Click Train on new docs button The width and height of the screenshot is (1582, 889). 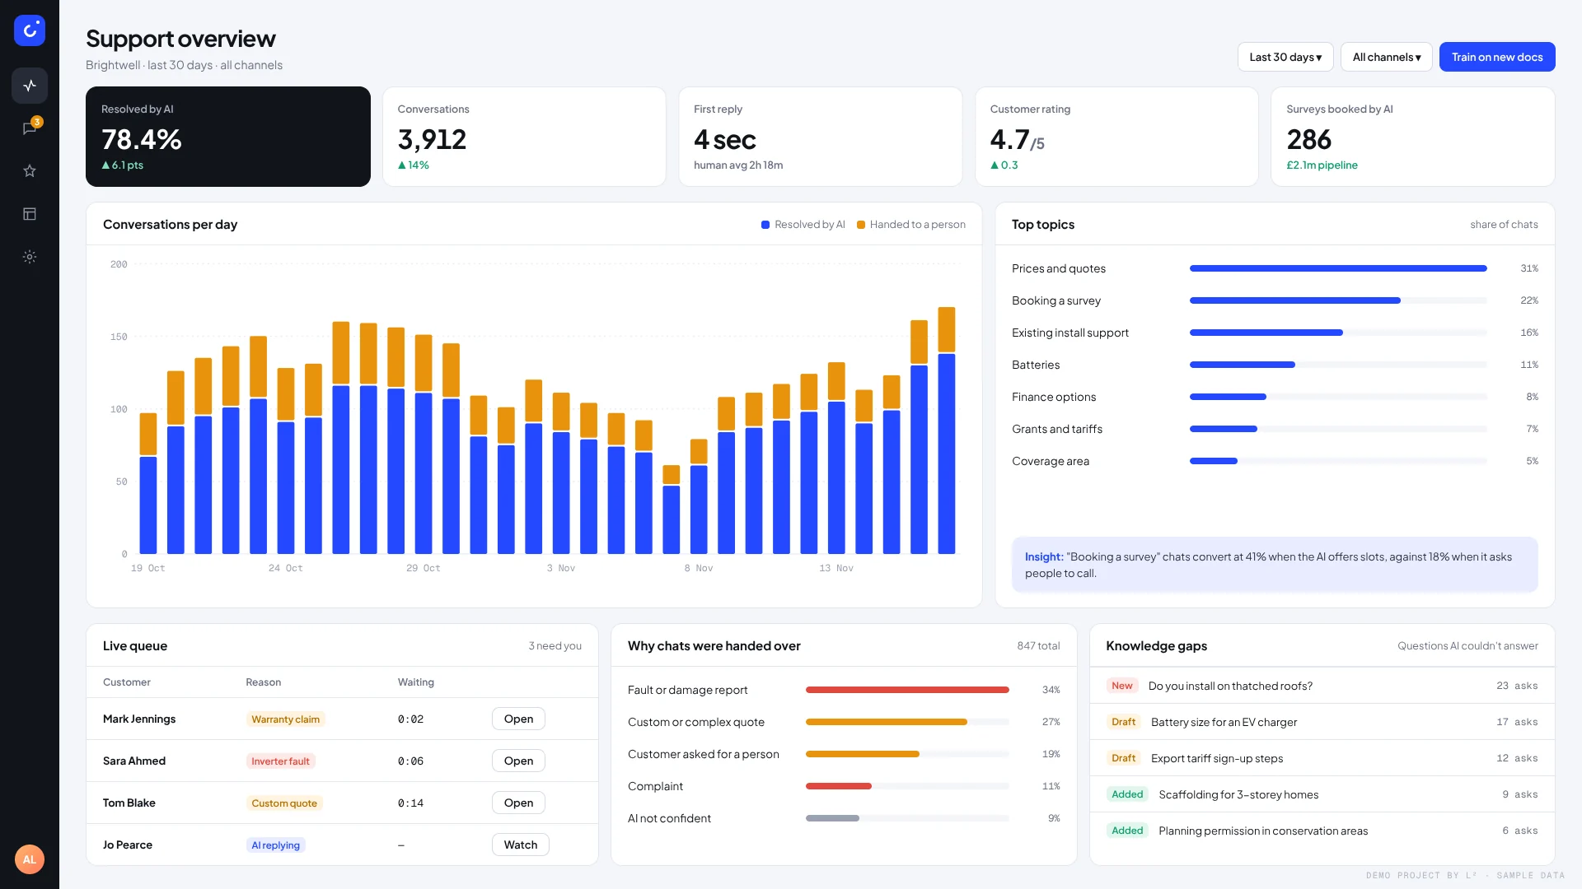tap(1497, 57)
